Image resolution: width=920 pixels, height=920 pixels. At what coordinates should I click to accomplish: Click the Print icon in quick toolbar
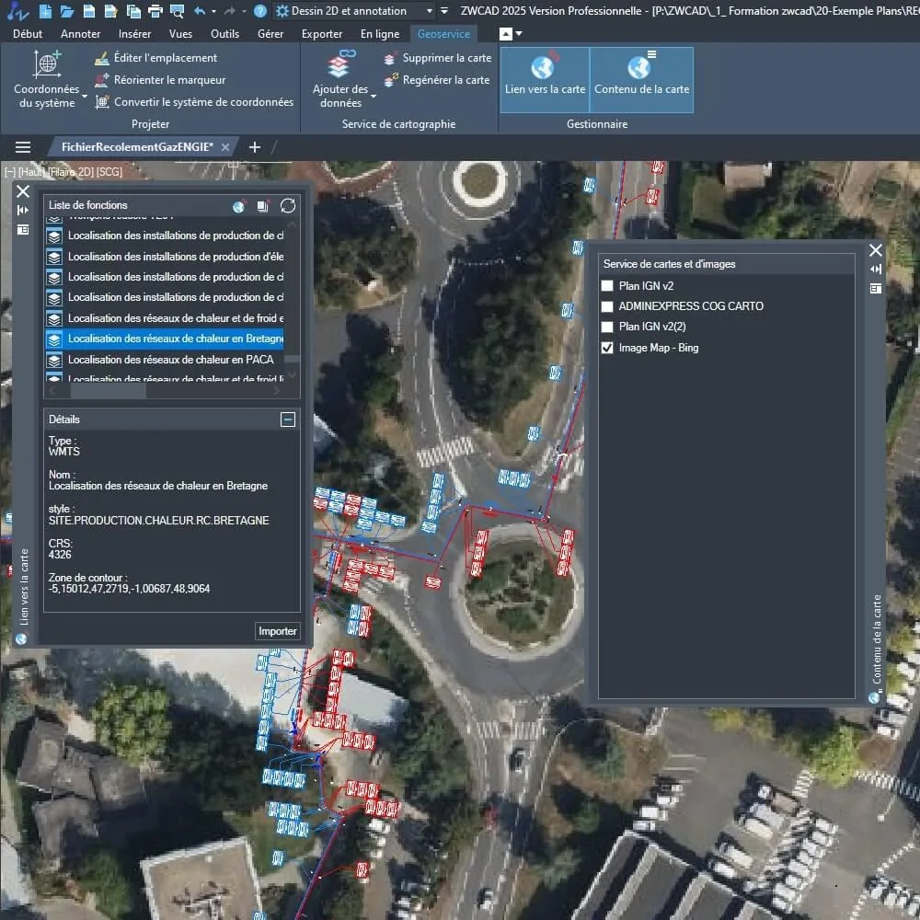(155, 10)
